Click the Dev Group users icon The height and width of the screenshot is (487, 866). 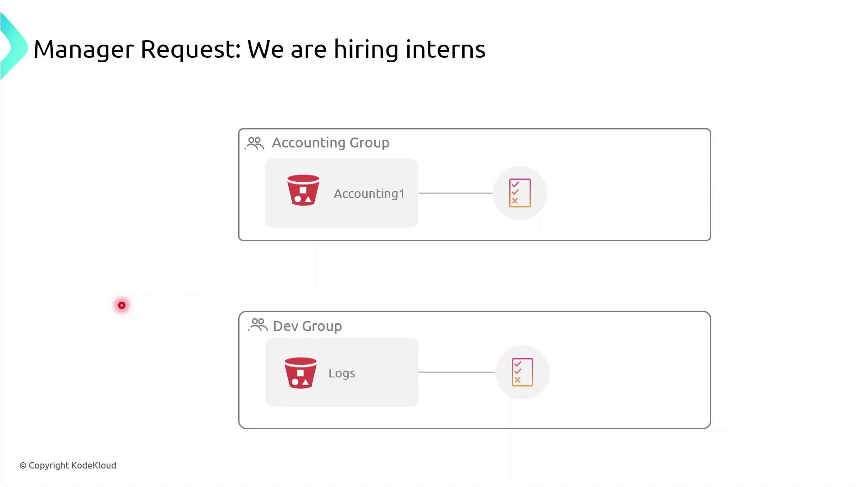pos(258,325)
